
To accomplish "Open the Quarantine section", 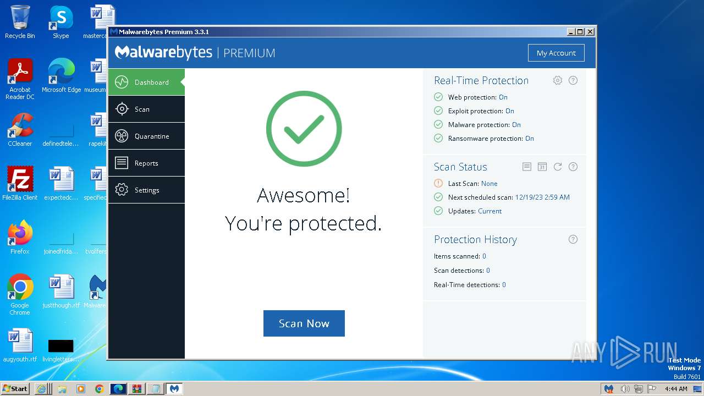I will coord(146,136).
